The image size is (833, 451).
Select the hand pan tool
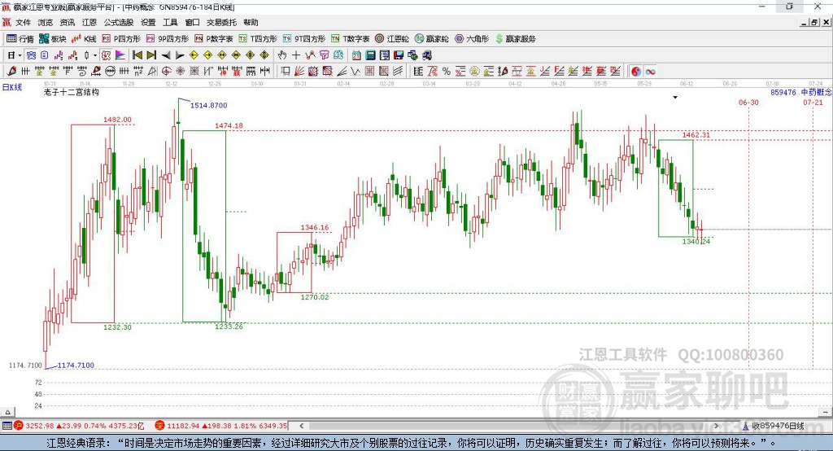[x=282, y=55]
